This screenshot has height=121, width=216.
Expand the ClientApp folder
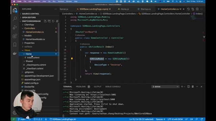(29, 25)
